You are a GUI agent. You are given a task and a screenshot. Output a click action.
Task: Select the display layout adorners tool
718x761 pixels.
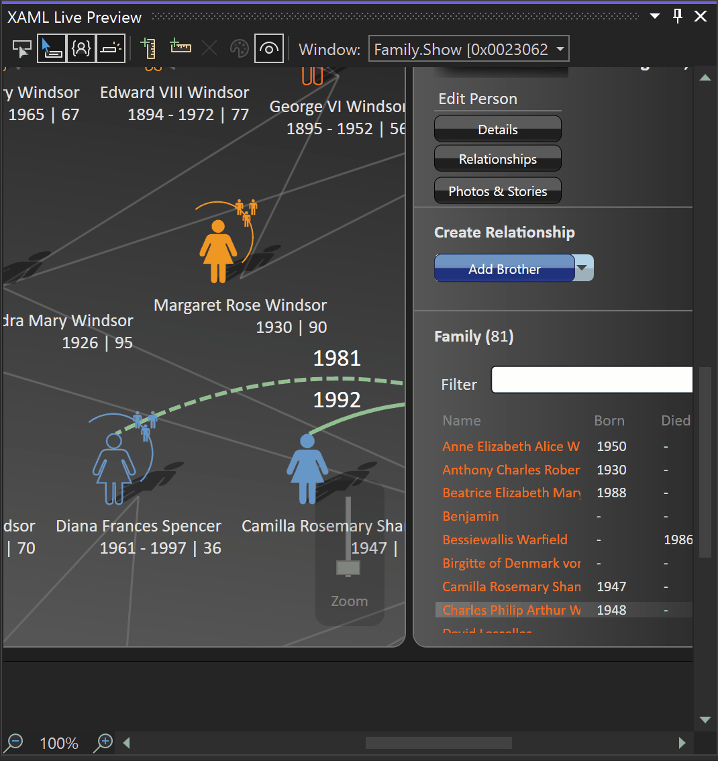click(x=111, y=48)
